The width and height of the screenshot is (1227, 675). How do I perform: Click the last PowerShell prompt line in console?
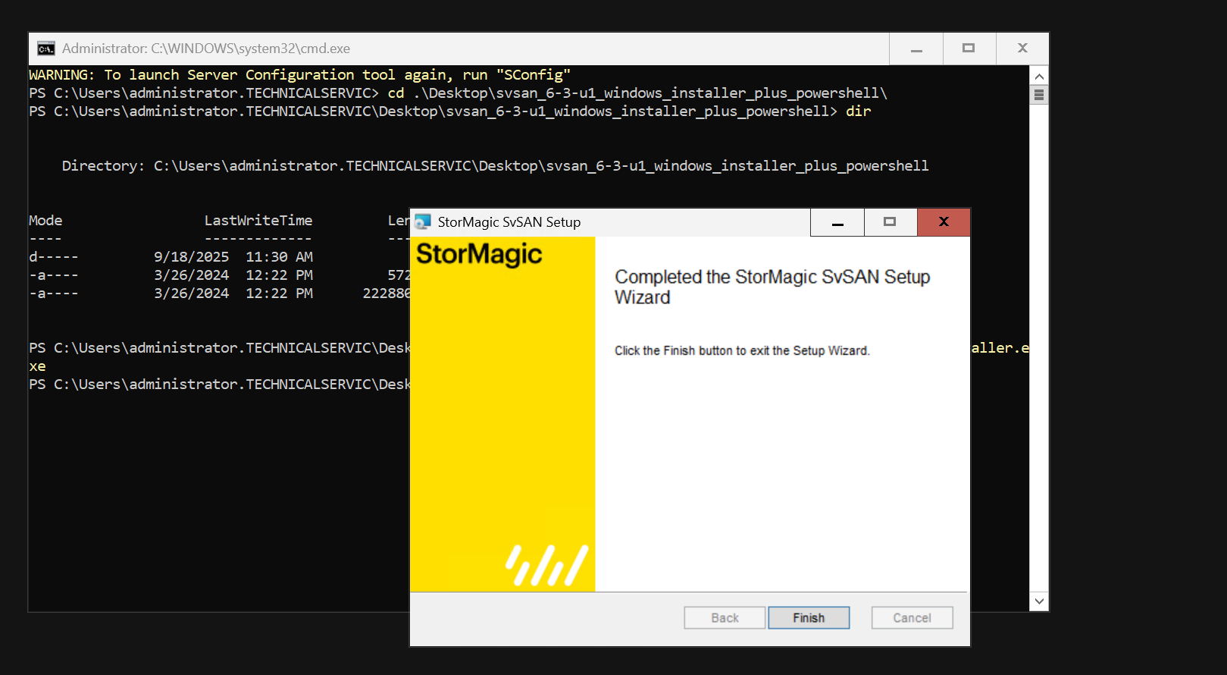click(220, 385)
